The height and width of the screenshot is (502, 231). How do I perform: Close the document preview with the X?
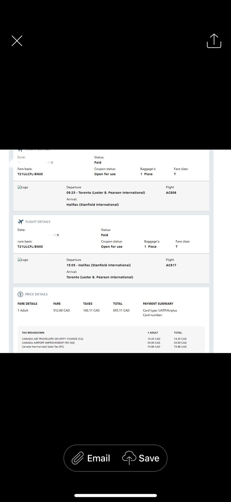tap(17, 41)
